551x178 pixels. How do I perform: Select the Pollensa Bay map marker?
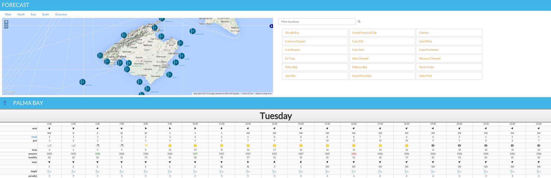point(155,28)
